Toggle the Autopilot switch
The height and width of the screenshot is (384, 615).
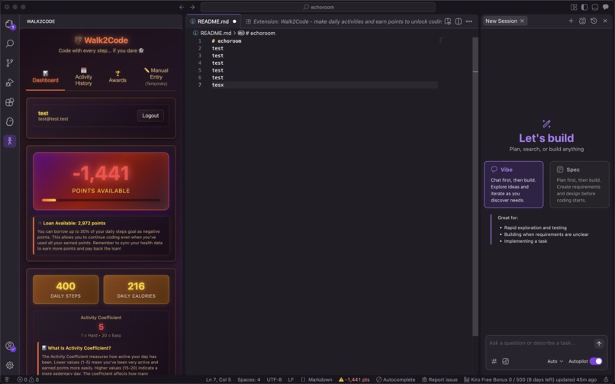coord(596,361)
